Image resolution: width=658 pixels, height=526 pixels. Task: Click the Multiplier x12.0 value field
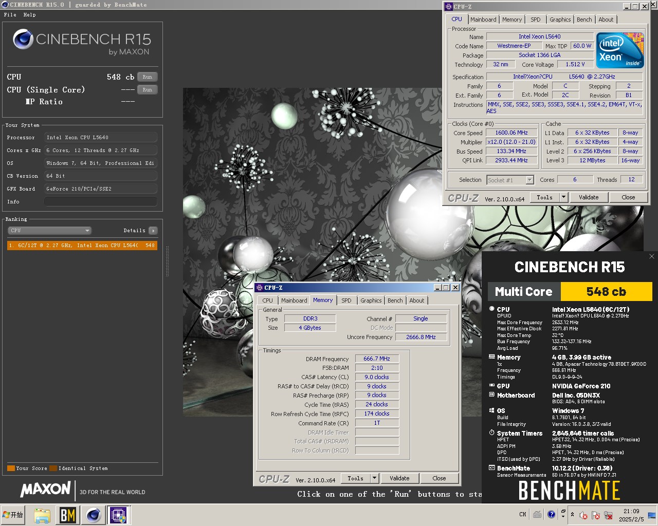point(511,142)
